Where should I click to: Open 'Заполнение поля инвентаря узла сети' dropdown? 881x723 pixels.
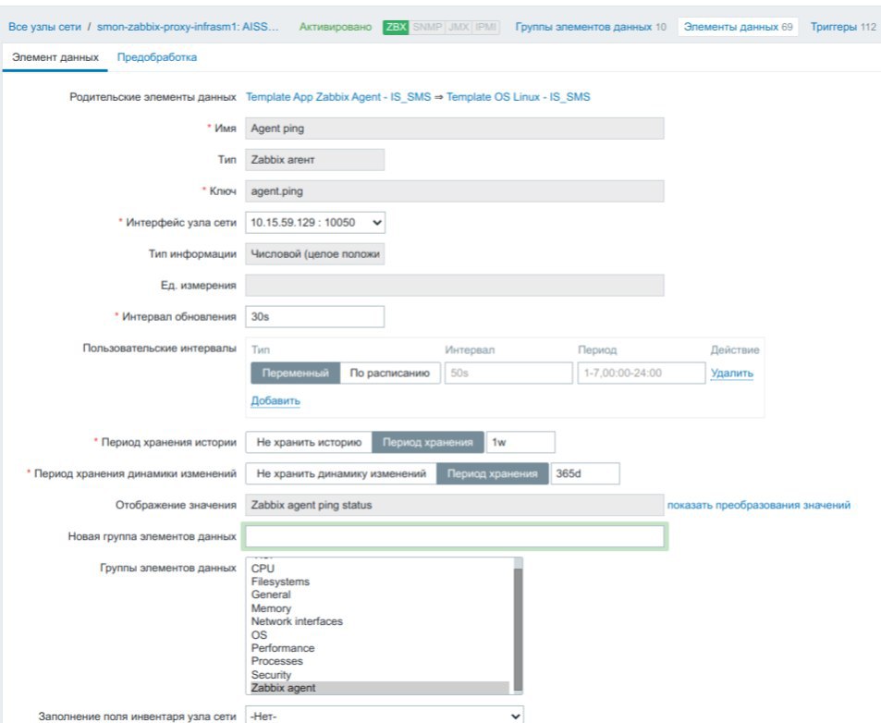pyautogui.click(x=385, y=716)
